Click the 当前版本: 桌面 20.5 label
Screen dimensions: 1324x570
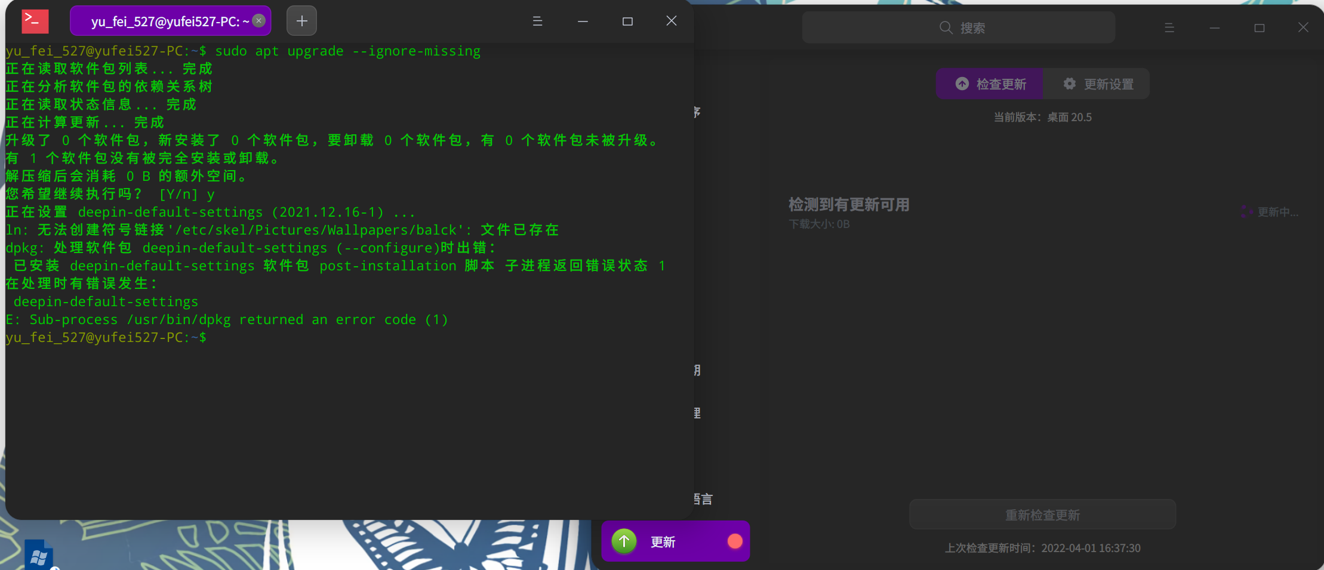[1042, 117]
